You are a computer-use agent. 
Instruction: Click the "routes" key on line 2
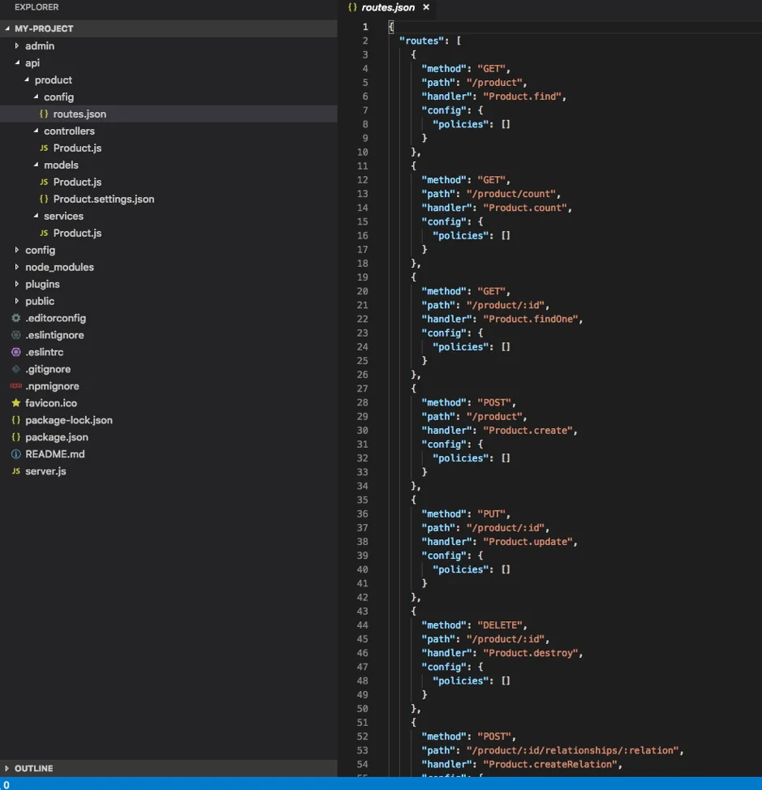pyautogui.click(x=422, y=41)
